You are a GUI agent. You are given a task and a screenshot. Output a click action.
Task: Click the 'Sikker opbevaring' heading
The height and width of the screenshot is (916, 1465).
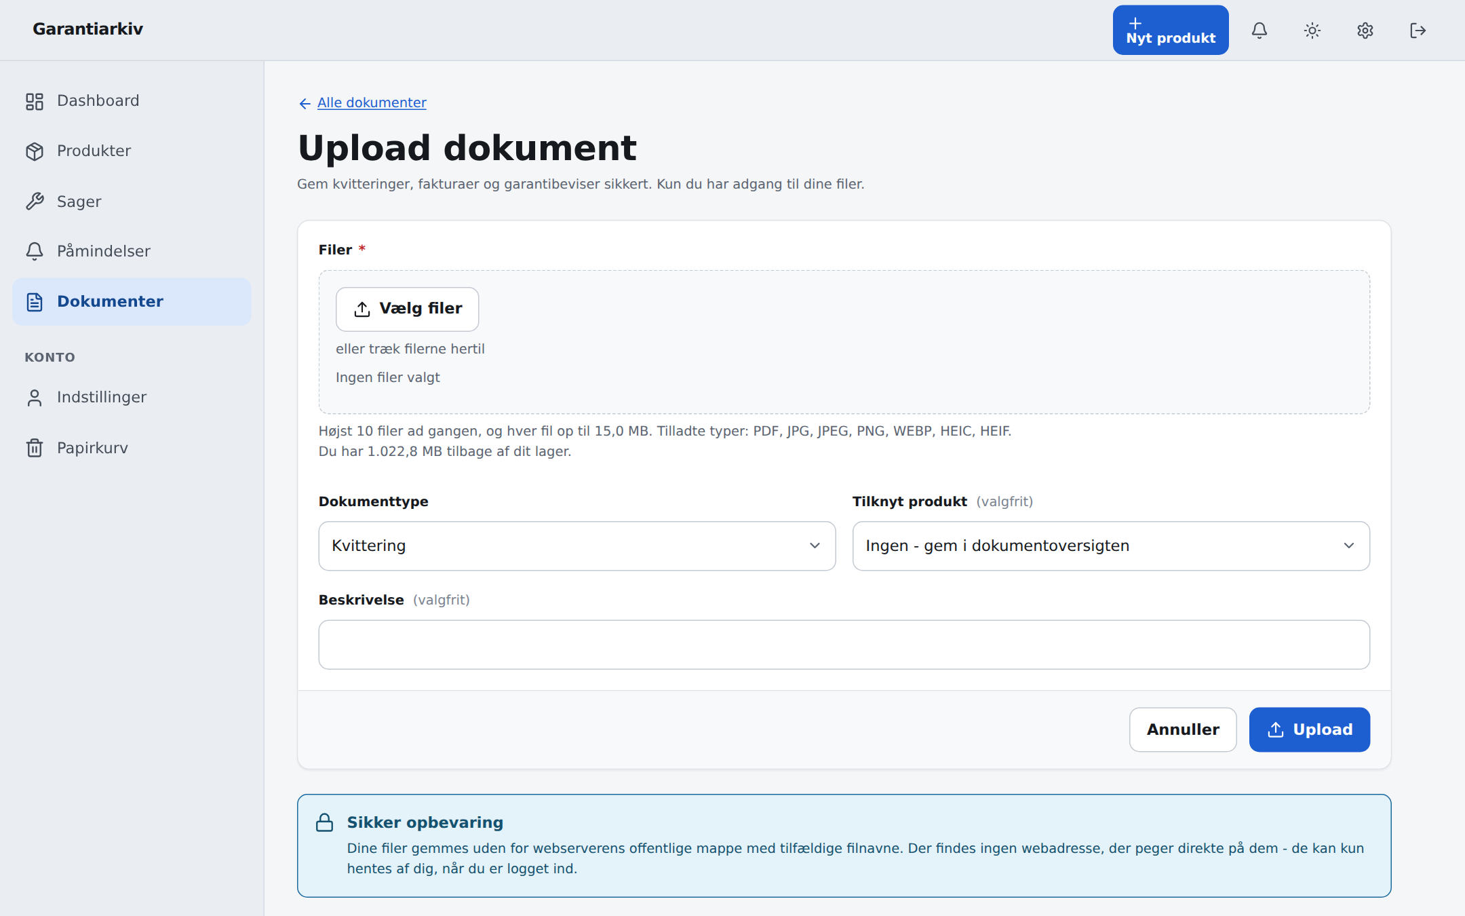425,822
